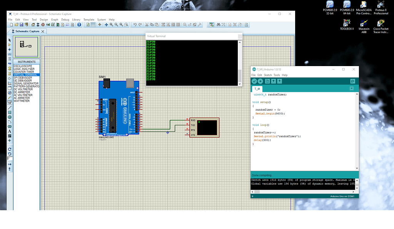This screenshot has height=229, width=394.
Task: Save the Proteus design
Action: (x=22, y=24)
